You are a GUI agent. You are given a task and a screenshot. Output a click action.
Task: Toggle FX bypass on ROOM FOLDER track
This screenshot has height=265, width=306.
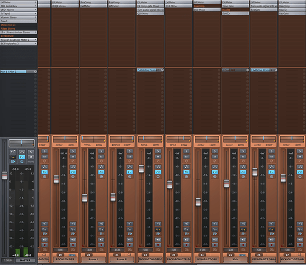point(73,176)
